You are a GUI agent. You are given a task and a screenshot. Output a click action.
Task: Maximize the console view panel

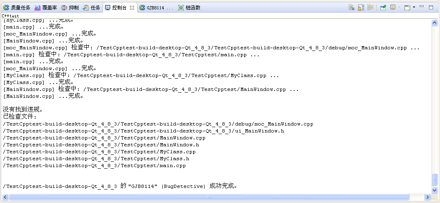pos(431,7)
